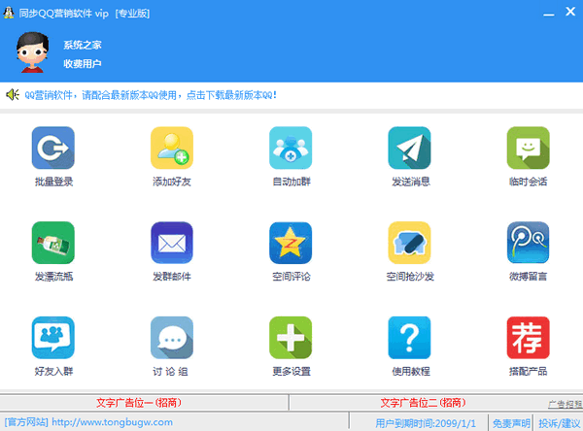Screen dimensions: 583x431
Task: Minimize the QQ marketing software window
Action: [x=549, y=14]
